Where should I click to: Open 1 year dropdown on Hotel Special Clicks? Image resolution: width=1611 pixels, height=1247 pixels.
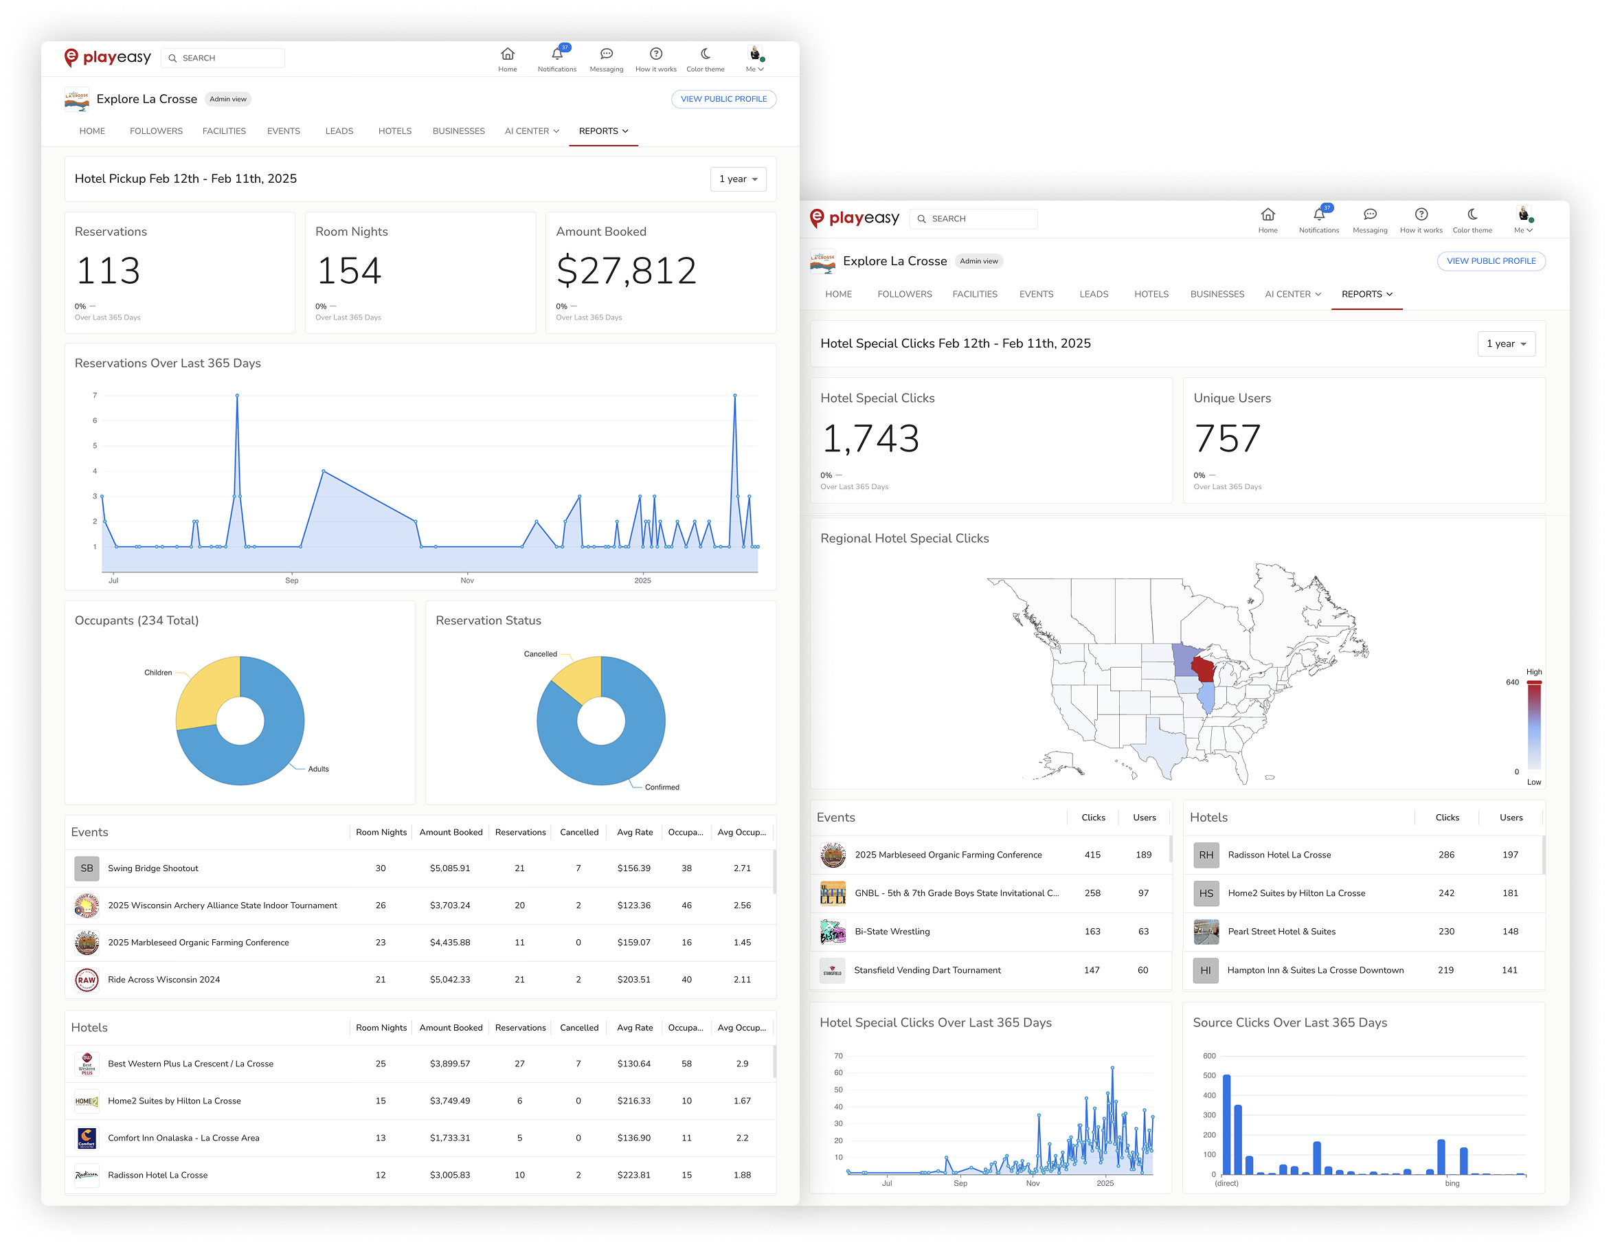click(1507, 344)
